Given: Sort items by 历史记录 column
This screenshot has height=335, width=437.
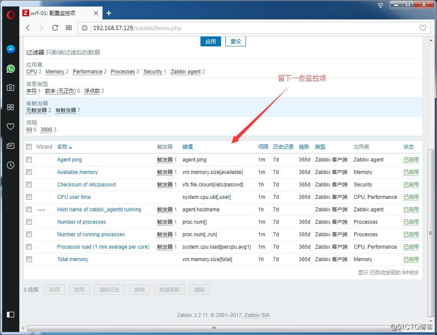Looking at the screenshot, I should click(283, 147).
